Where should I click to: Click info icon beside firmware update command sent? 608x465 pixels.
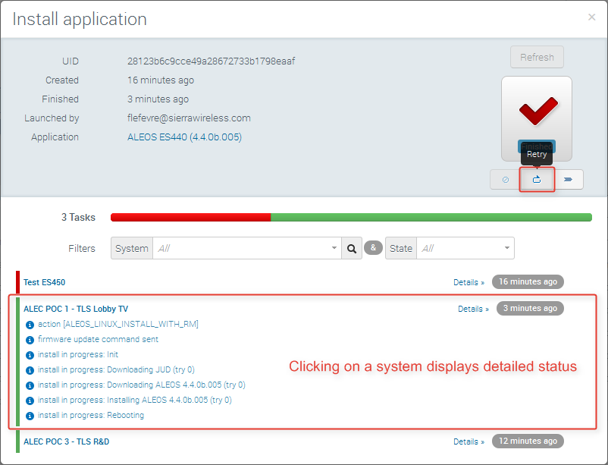[x=30, y=340]
